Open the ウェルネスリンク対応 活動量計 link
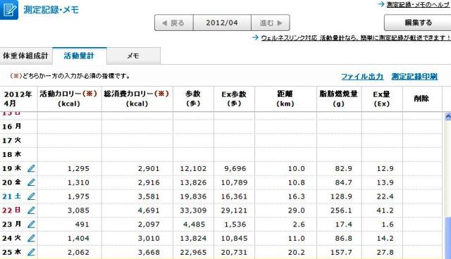451x259 pixels. pyautogui.click(x=355, y=37)
